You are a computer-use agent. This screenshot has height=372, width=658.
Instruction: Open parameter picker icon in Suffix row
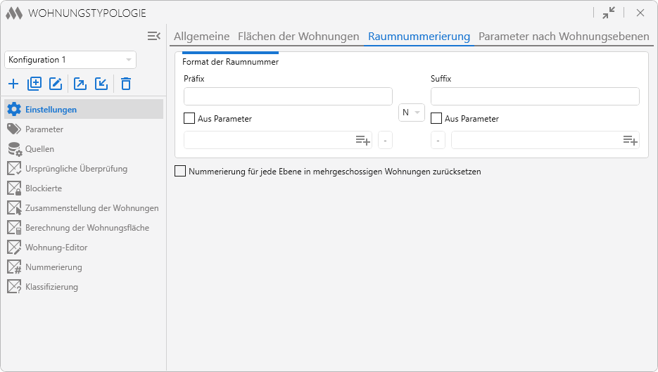(630, 141)
